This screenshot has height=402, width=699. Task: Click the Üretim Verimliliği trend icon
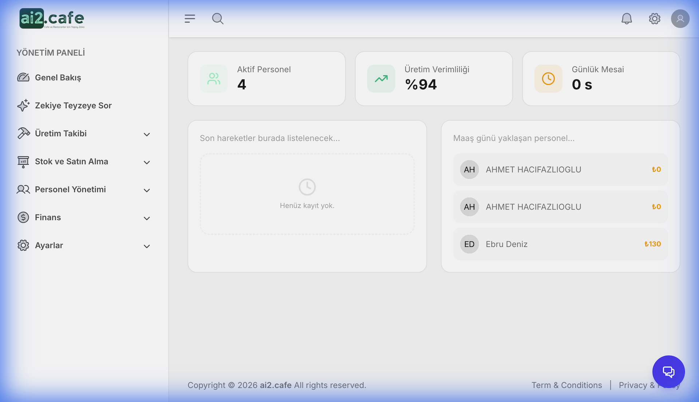[x=381, y=79]
